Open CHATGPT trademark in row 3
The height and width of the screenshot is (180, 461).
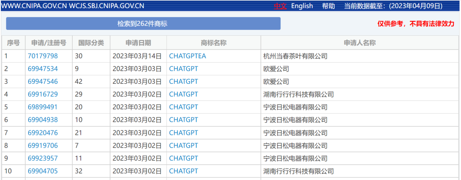(184, 82)
